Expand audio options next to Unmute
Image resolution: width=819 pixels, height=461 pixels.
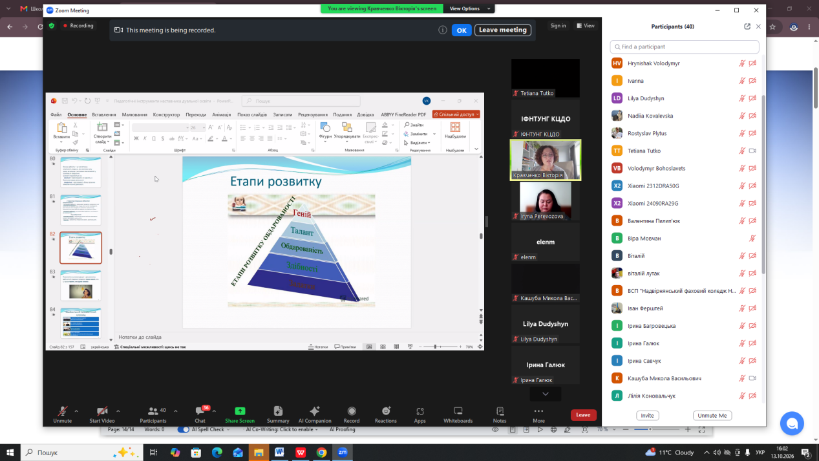[76, 411]
